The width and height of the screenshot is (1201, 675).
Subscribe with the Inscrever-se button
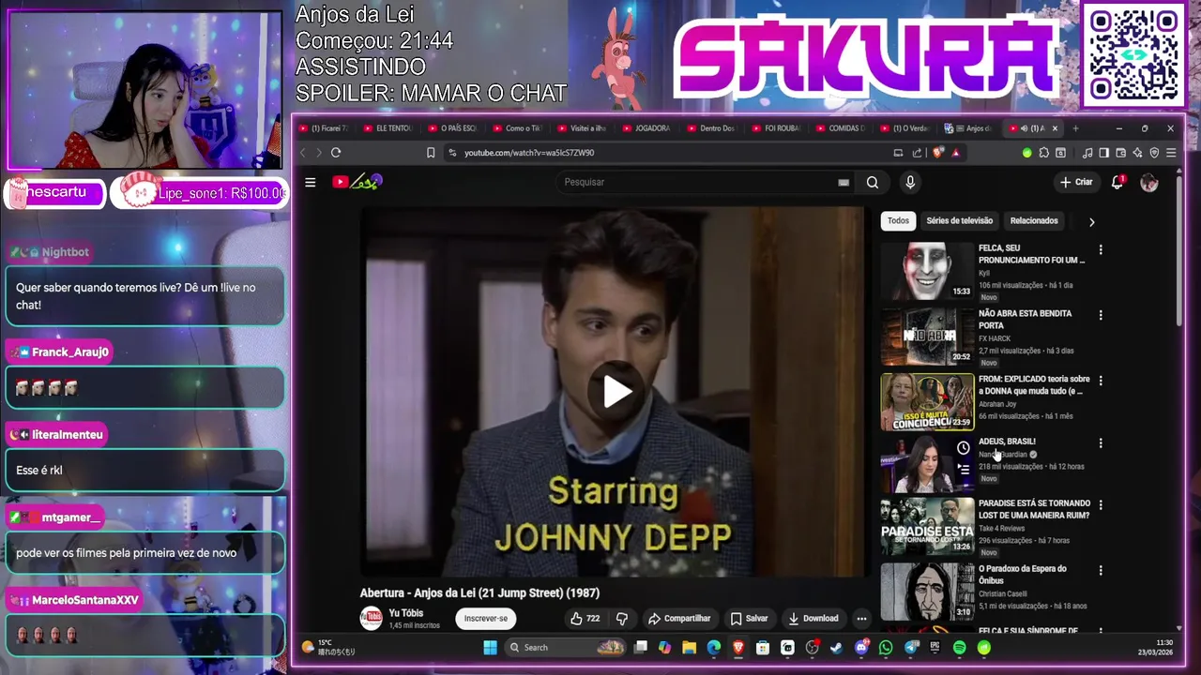pyautogui.click(x=486, y=619)
